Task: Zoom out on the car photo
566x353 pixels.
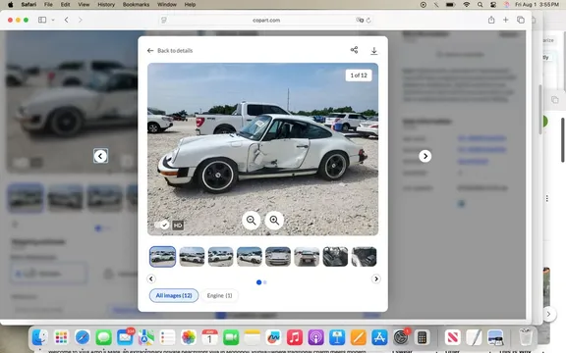Action: pos(252,220)
